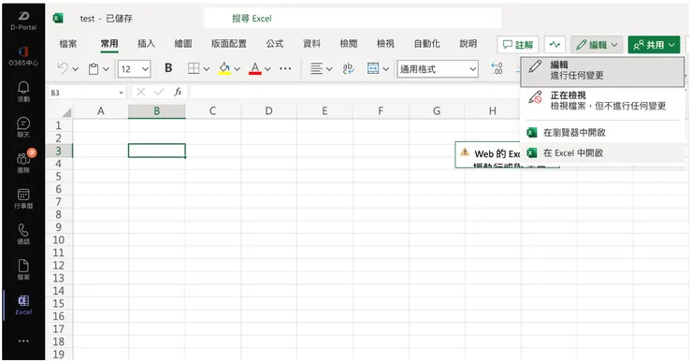The height and width of the screenshot is (362, 692).
Task: Select 在 Excel 中開啟 menu entry
Action: pyautogui.click(x=602, y=153)
